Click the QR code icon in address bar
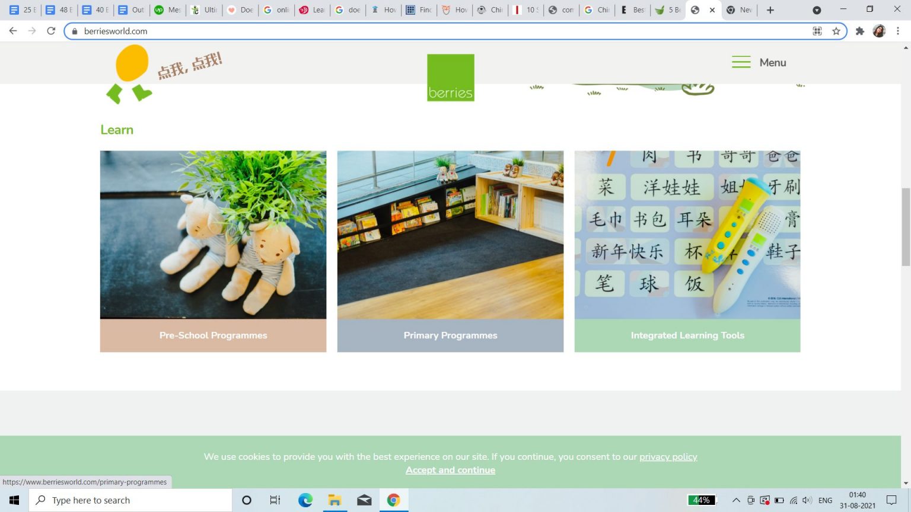The image size is (911, 512). 817,31
